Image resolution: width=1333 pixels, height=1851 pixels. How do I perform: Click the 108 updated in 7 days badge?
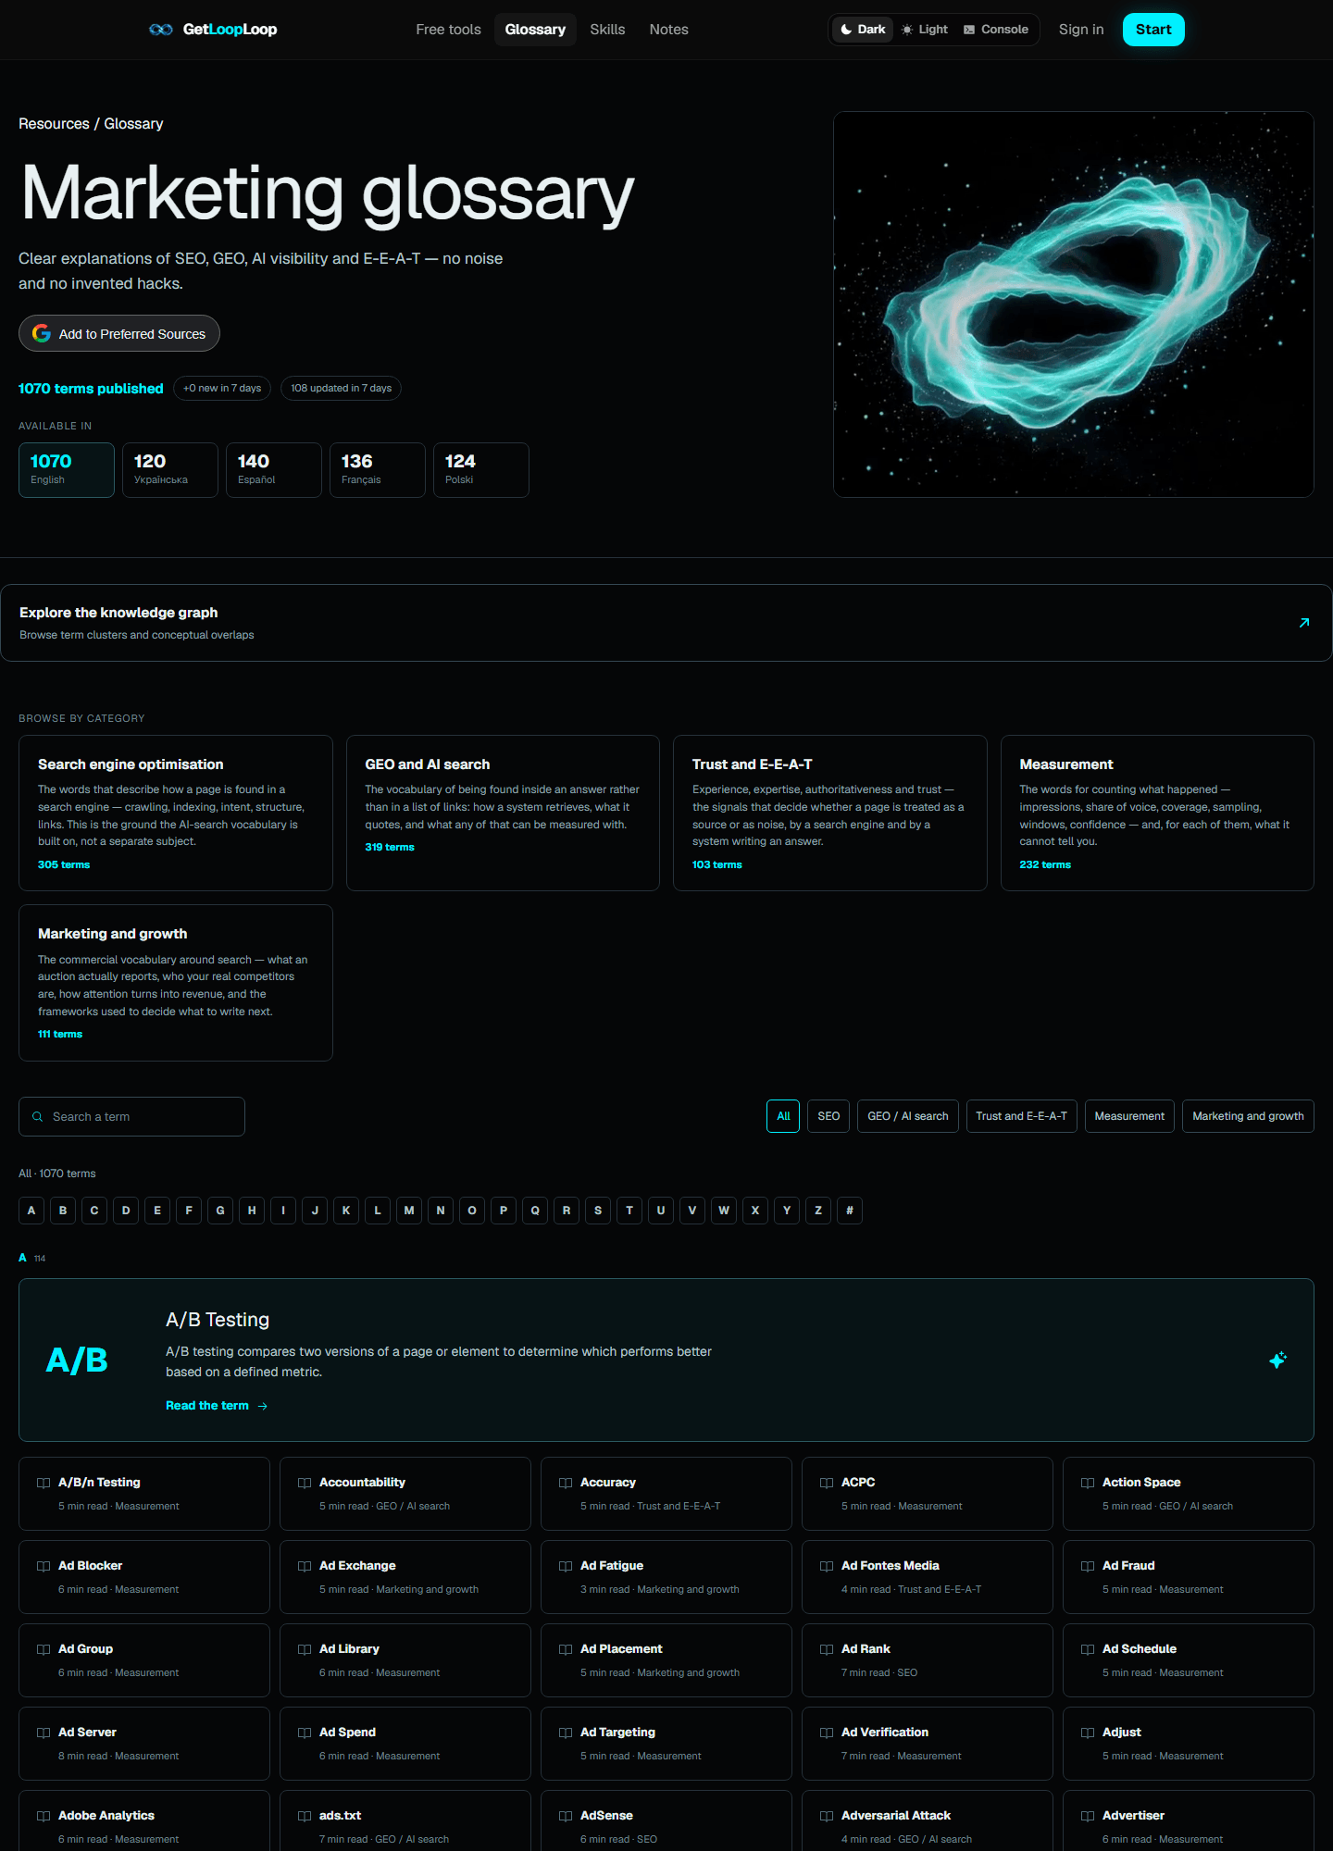341,389
